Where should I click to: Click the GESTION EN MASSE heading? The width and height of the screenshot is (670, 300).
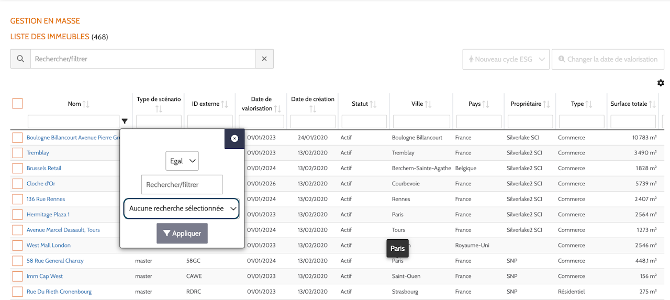45,21
